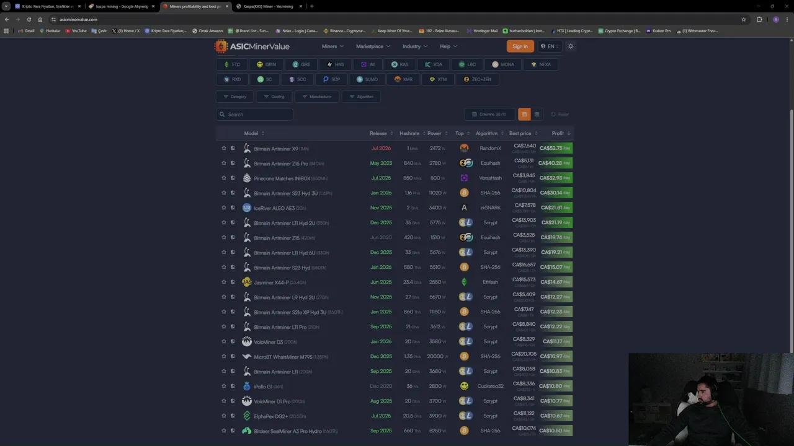Image resolution: width=794 pixels, height=446 pixels.
Task: Filter by MONA coin
Action: click(502, 64)
